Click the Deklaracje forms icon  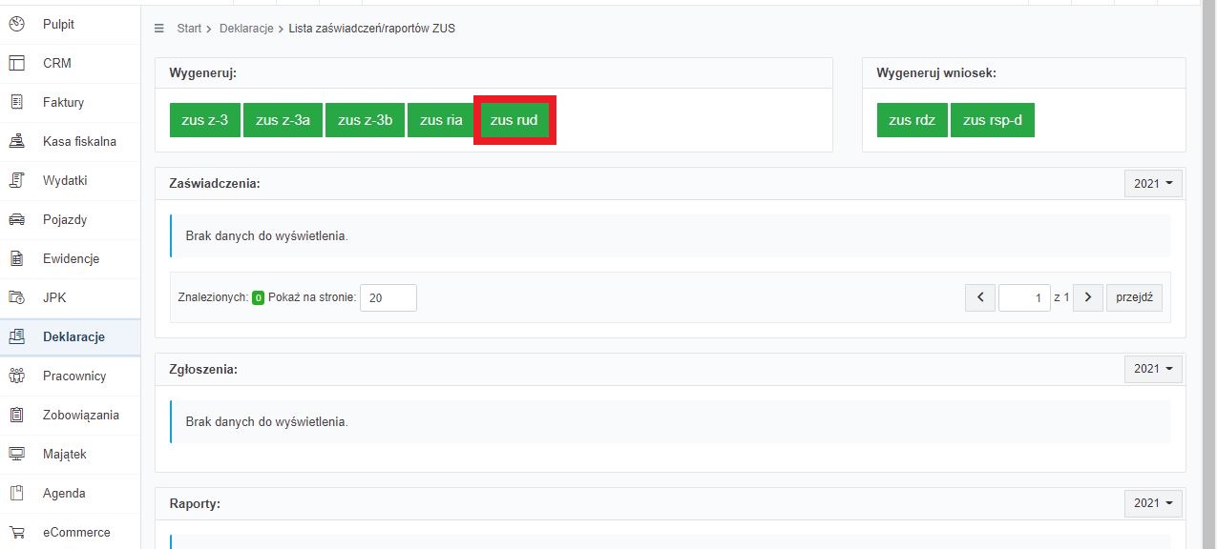[x=16, y=336]
